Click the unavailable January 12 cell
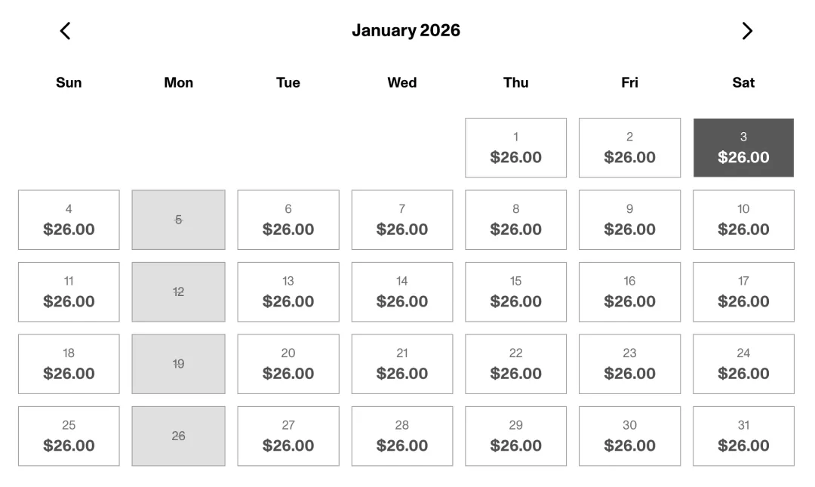815x487 pixels. tap(178, 292)
